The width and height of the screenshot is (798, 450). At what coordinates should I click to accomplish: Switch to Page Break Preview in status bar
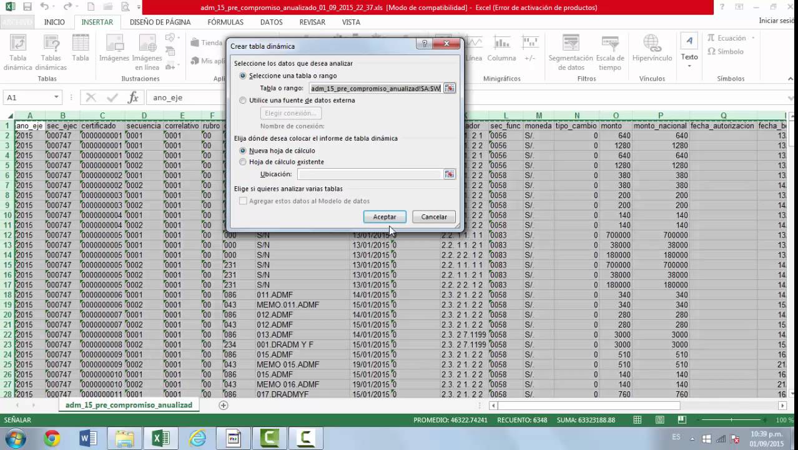tap(682, 420)
